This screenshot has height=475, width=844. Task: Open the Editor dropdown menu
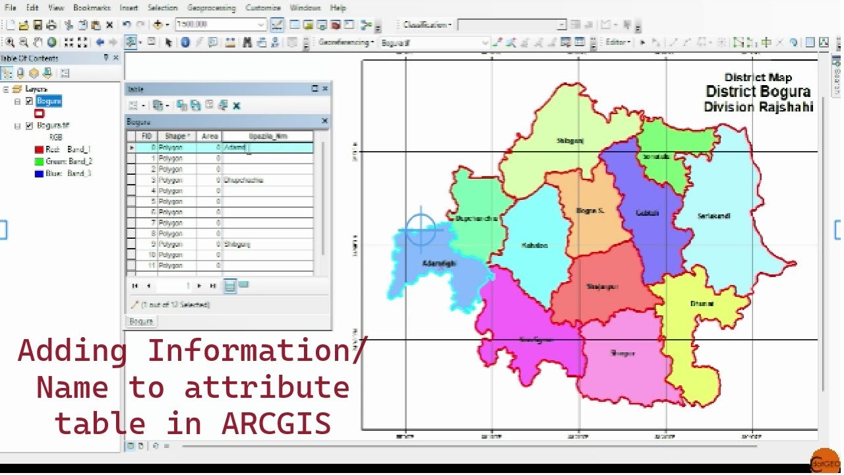tap(618, 42)
